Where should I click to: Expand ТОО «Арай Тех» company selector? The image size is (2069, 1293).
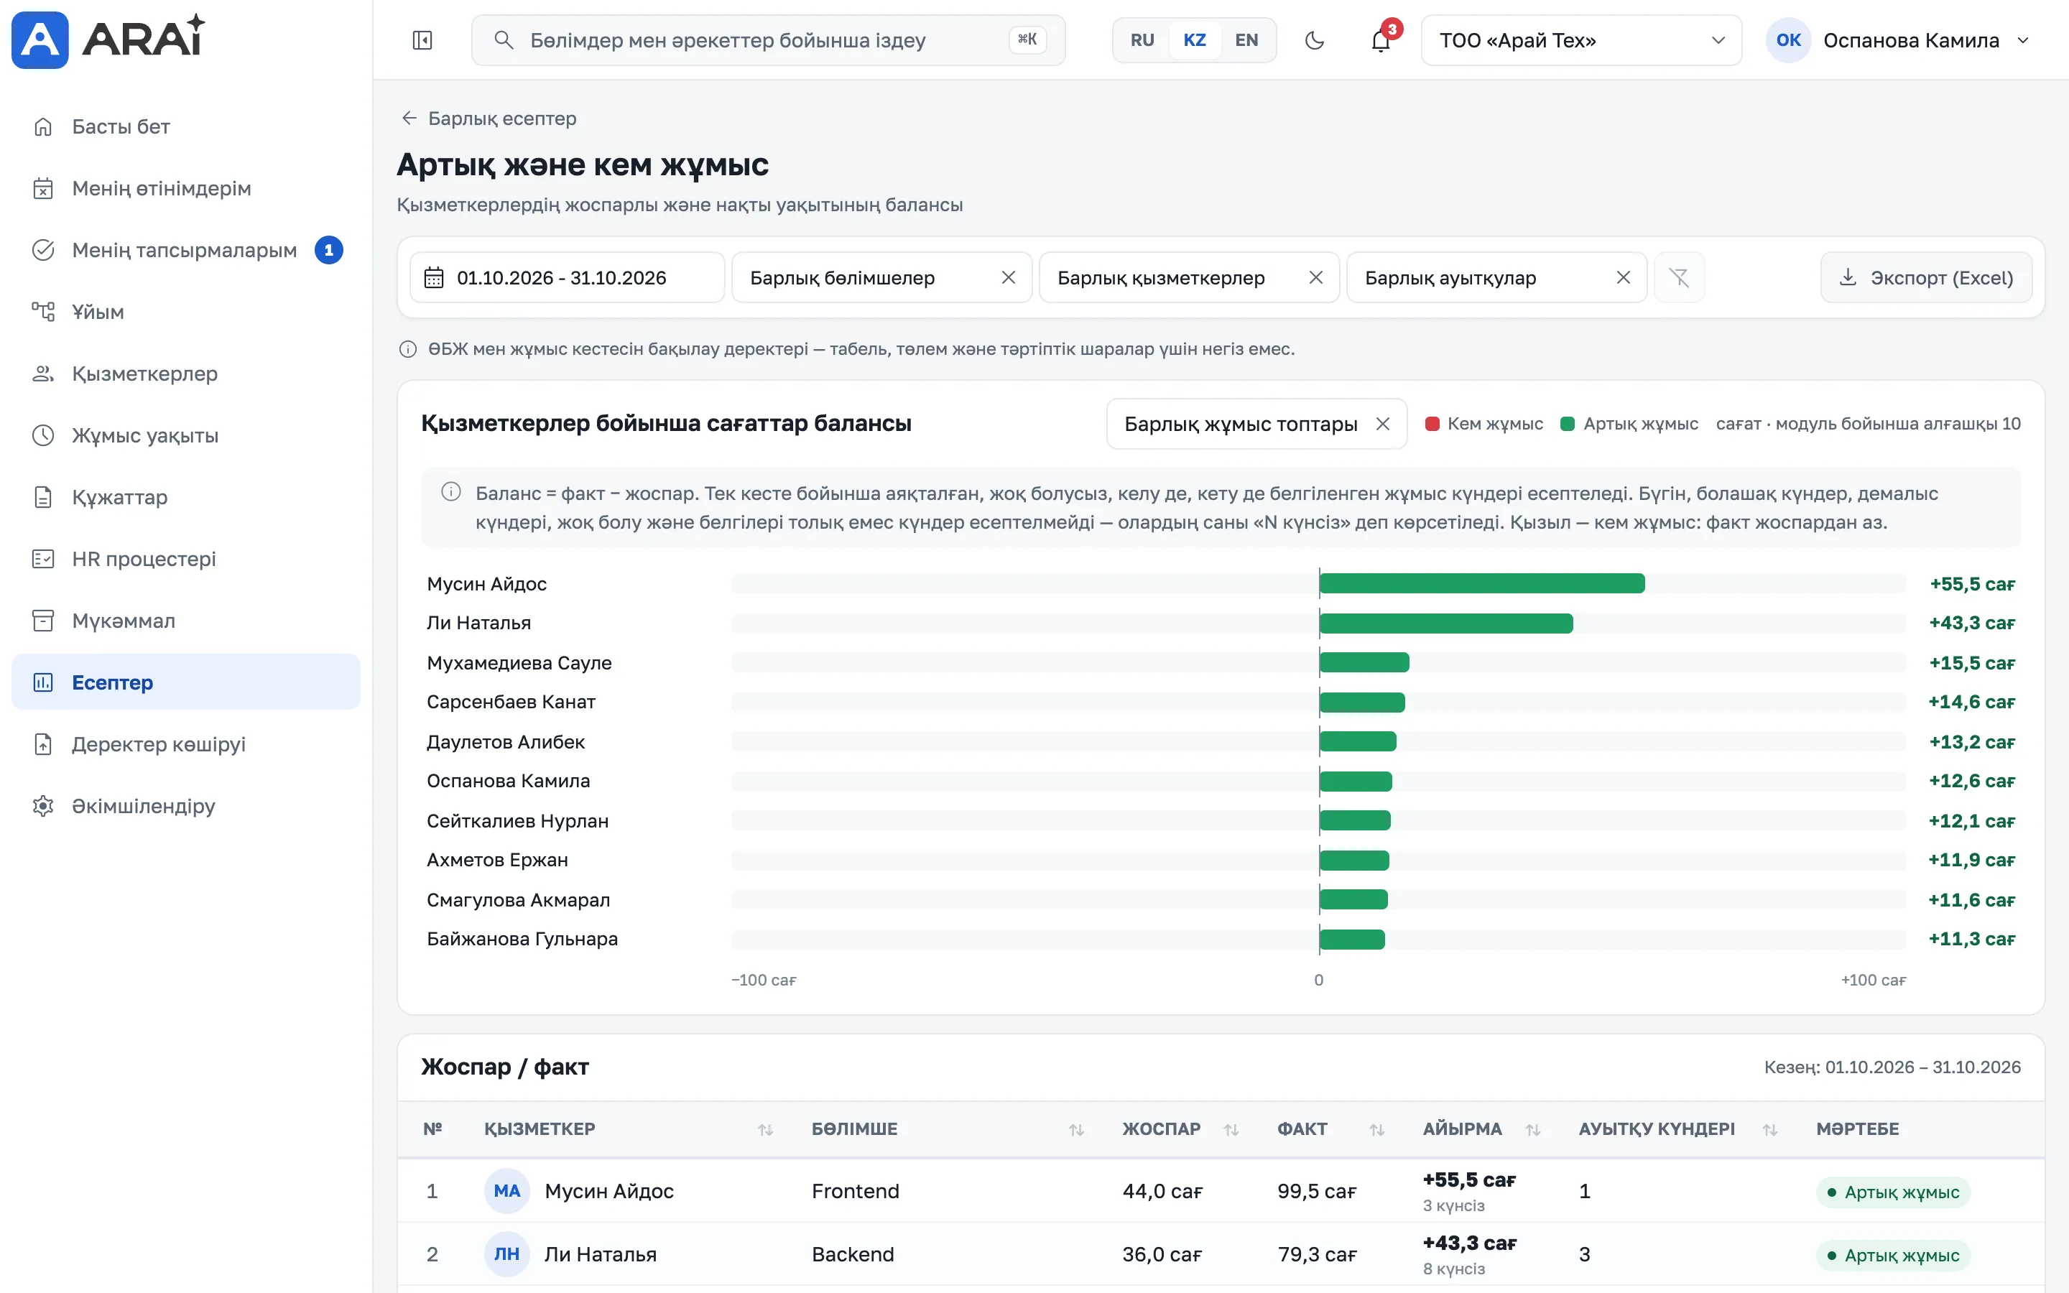[1580, 40]
